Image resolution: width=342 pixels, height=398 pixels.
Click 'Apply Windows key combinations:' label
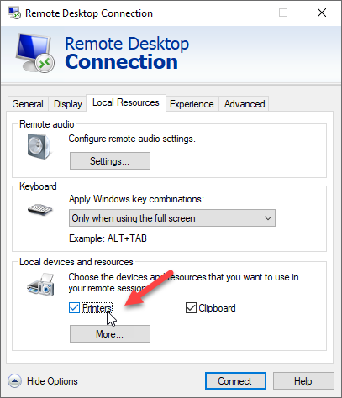pyautogui.click(x=136, y=199)
